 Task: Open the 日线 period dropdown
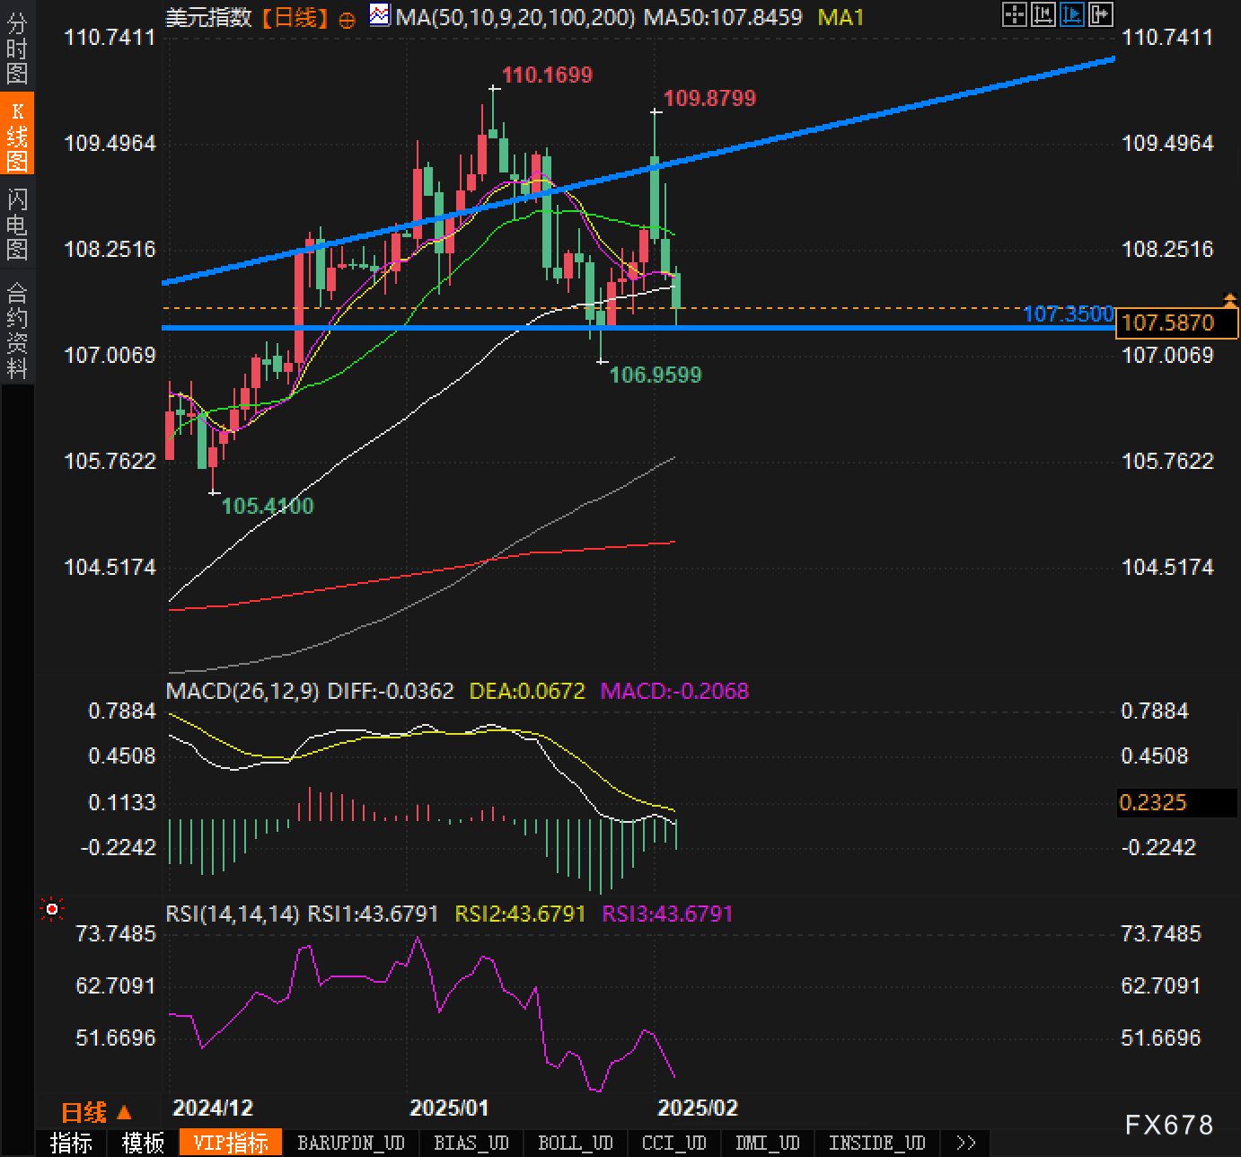tap(96, 1113)
